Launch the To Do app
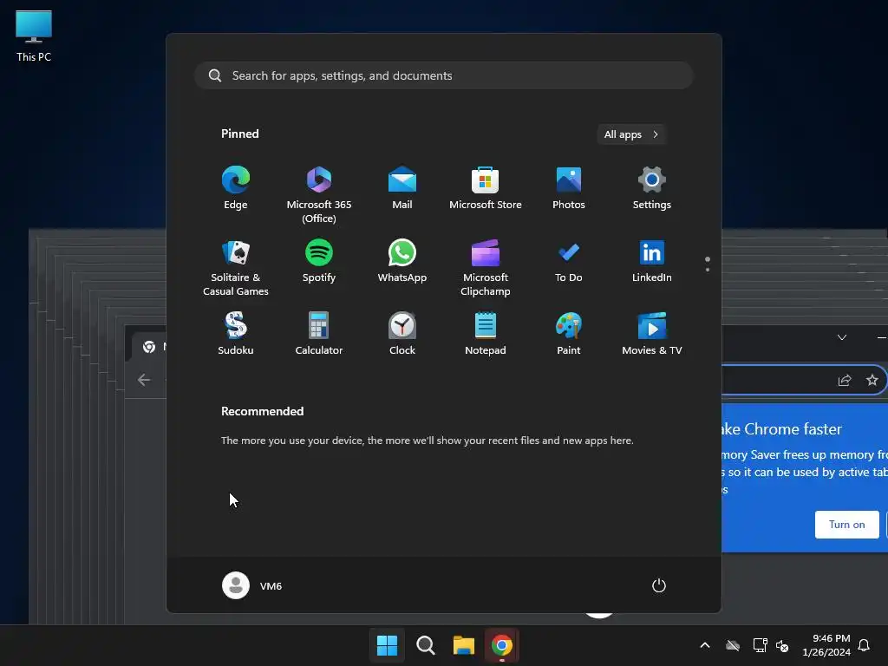The width and height of the screenshot is (888, 666). click(x=569, y=261)
